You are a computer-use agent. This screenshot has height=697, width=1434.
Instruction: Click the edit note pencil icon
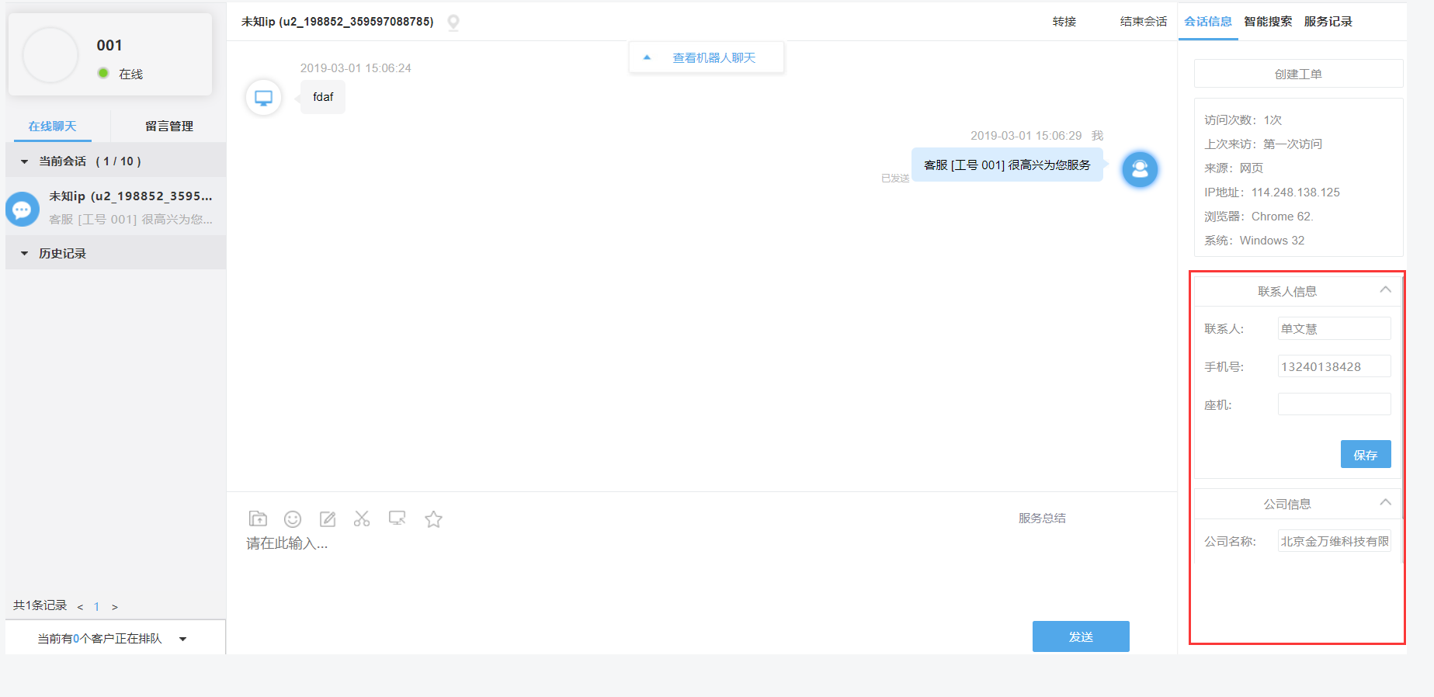click(x=328, y=518)
